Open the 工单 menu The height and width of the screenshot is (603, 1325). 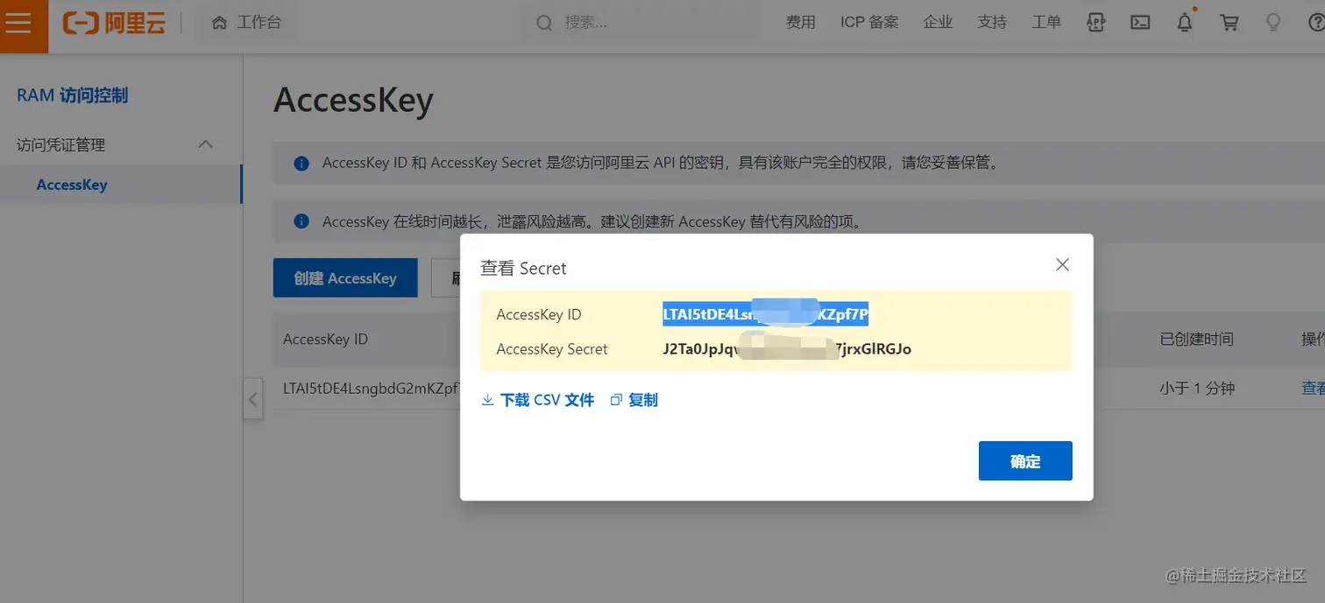pos(1046,23)
